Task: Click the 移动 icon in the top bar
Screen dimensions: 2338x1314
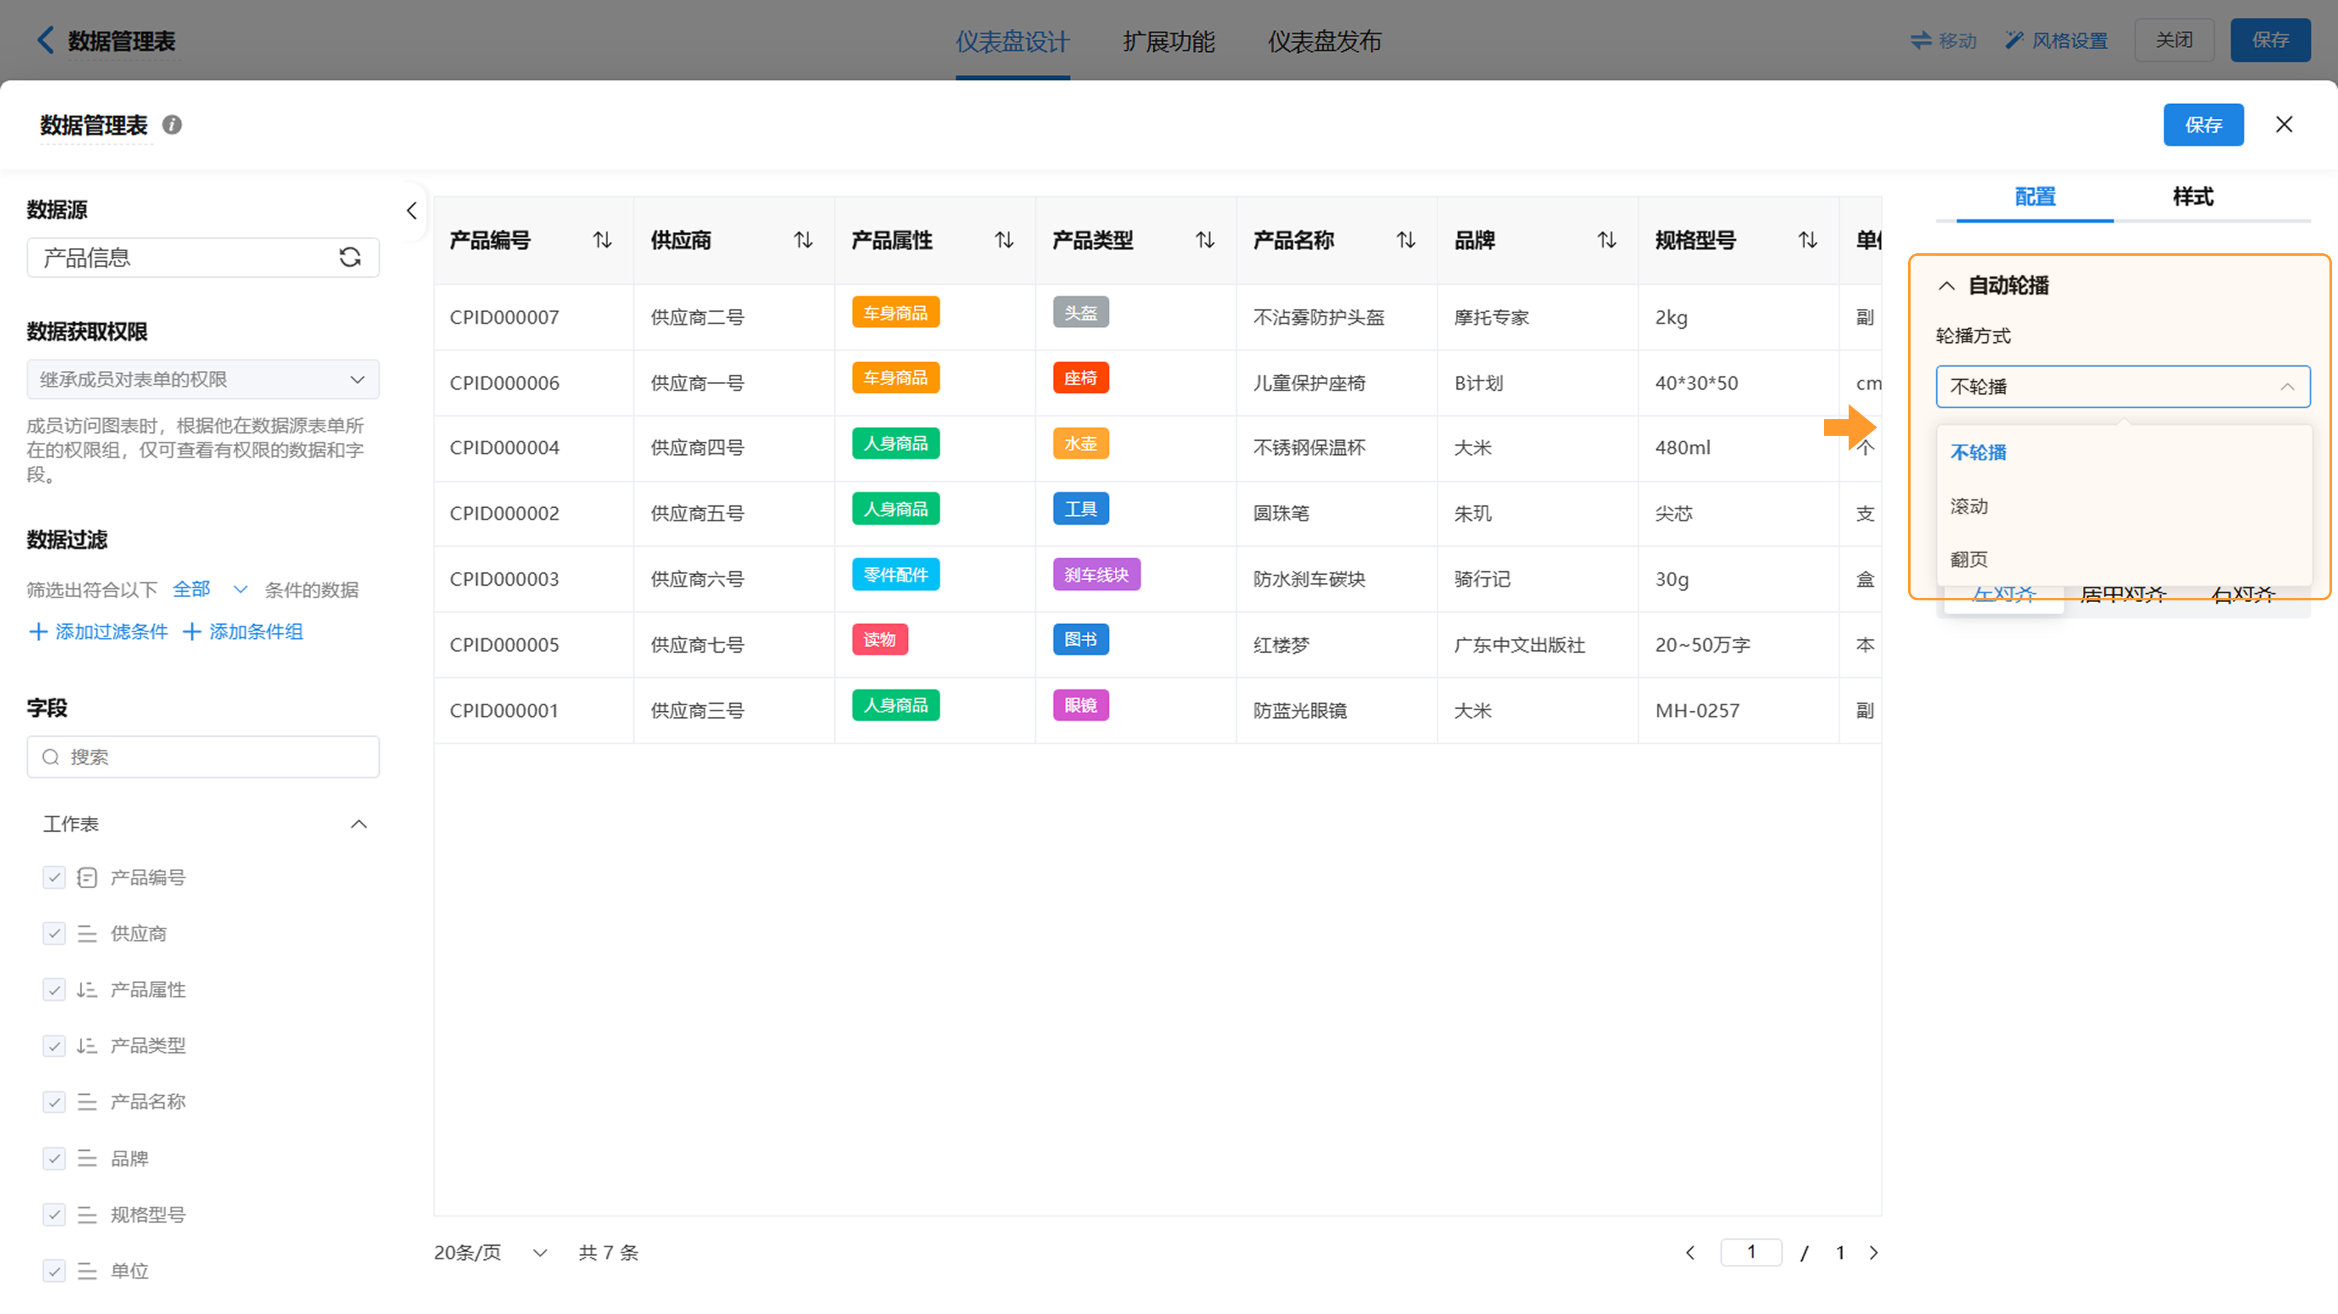Action: point(1920,40)
